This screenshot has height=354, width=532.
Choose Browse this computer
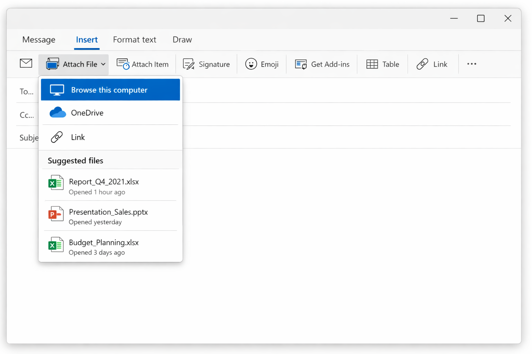pos(110,90)
